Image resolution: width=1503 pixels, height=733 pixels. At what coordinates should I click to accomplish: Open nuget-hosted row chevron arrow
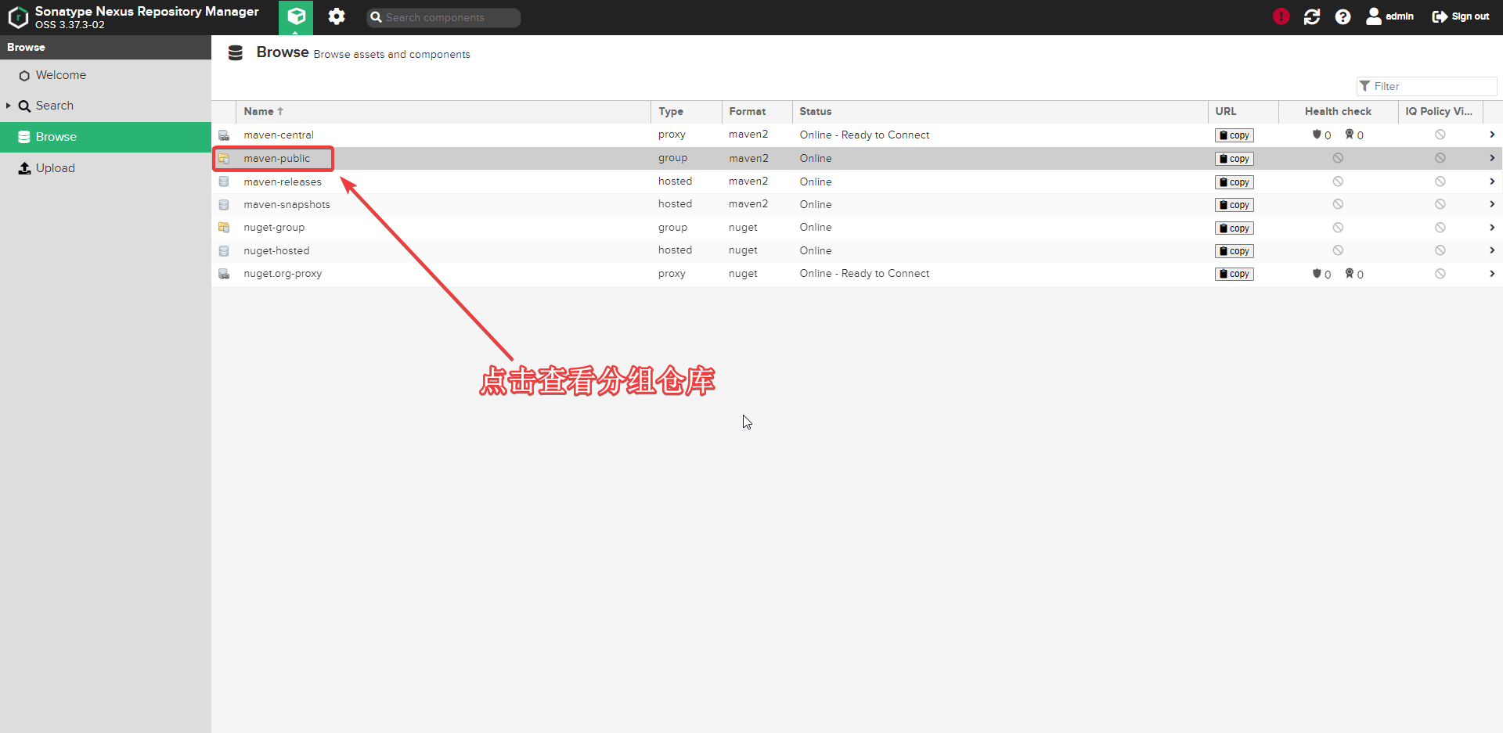pyautogui.click(x=1492, y=250)
